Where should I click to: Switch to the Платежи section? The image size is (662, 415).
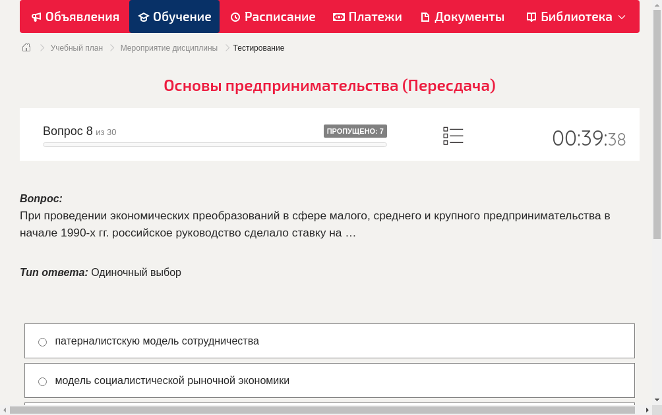[367, 16]
